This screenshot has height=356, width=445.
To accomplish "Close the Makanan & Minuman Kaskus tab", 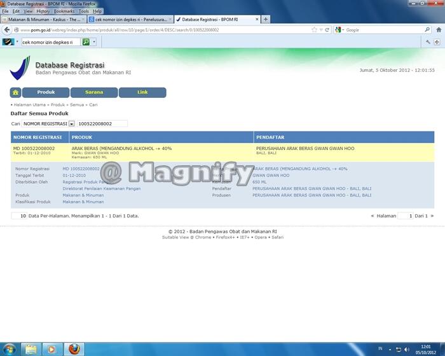I will 83,19.
